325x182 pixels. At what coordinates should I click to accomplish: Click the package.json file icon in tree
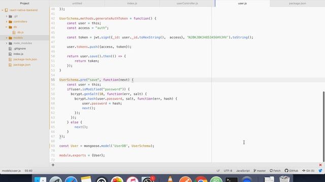click(10, 65)
